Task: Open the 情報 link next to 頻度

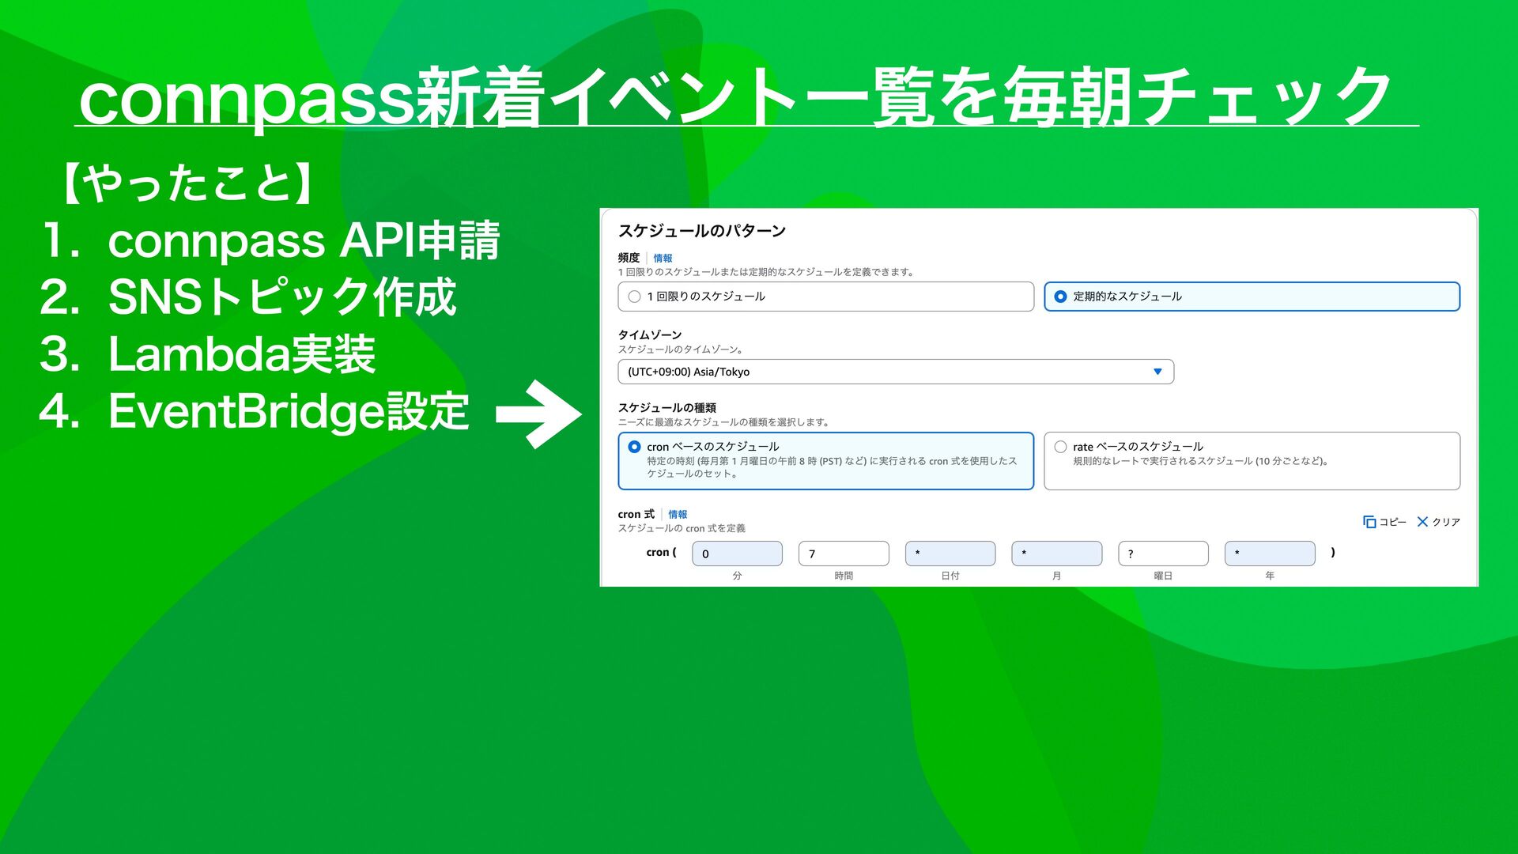Action: click(663, 258)
